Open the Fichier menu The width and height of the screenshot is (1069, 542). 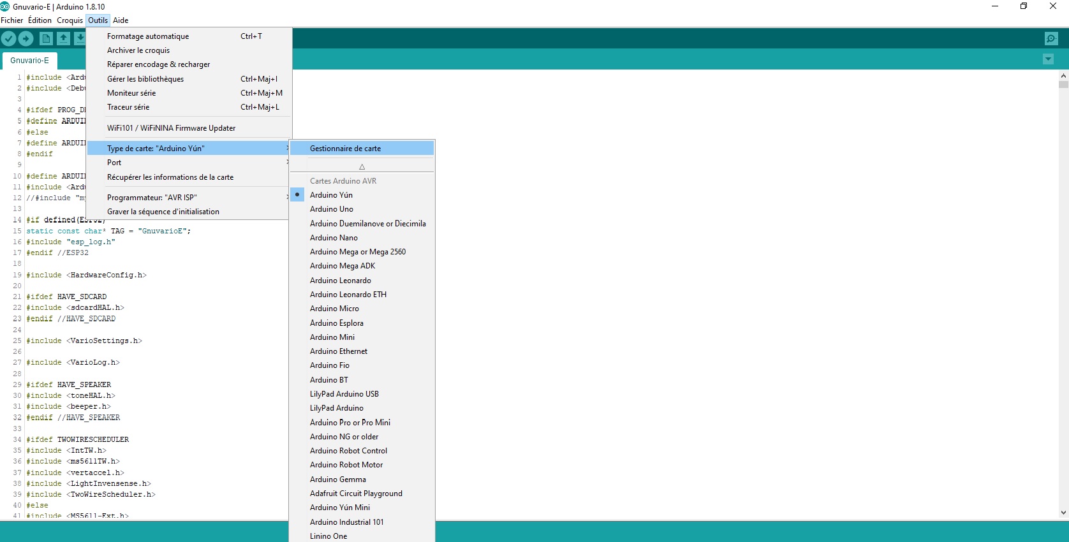12,20
